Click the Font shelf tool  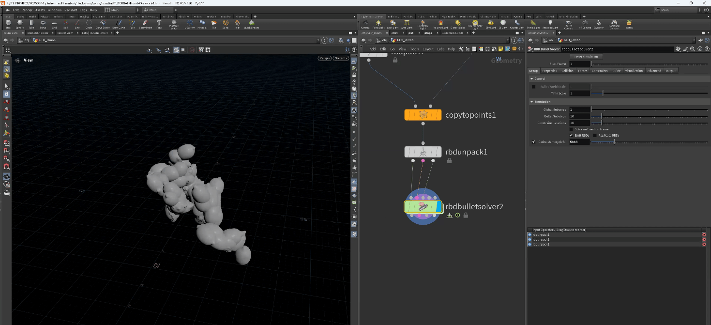(159, 23)
